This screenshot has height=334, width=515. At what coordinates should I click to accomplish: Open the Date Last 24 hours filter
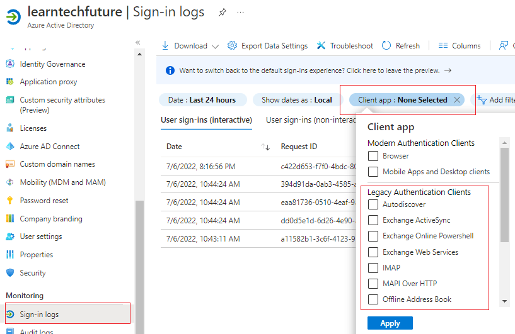pos(202,100)
